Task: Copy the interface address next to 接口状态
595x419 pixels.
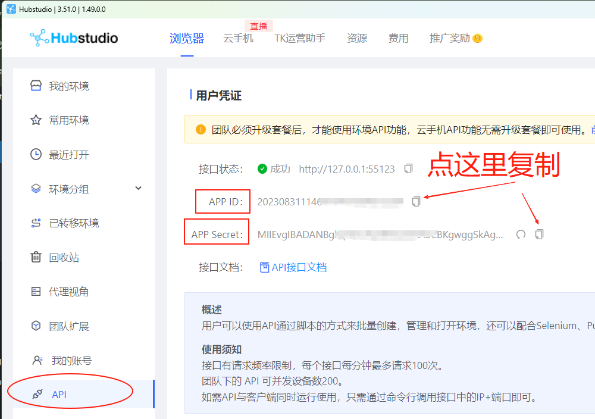Action: coord(409,169)
